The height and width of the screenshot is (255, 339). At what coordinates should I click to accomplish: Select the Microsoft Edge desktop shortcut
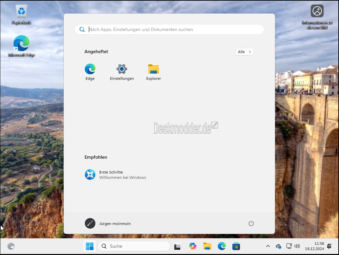click(21, 46)
